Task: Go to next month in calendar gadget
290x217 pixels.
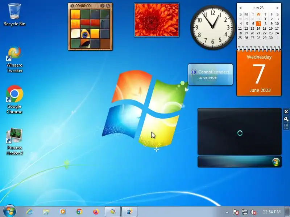Action: 277,8
